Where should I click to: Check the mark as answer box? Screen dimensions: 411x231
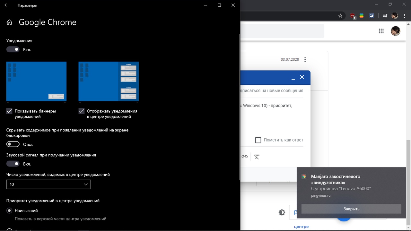[x=258, y=140]
